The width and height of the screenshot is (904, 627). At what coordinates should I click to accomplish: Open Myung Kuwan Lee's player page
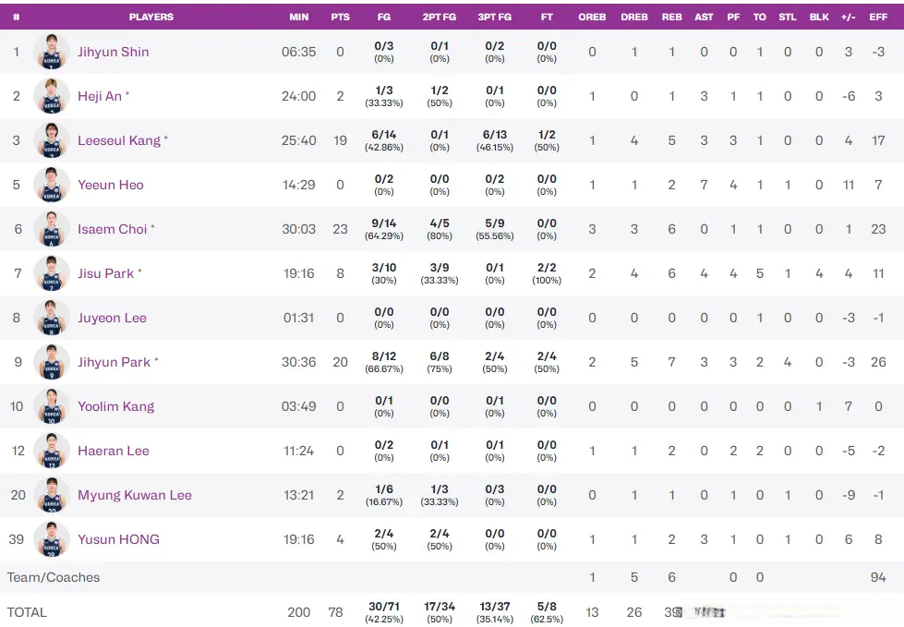(135, 496)
